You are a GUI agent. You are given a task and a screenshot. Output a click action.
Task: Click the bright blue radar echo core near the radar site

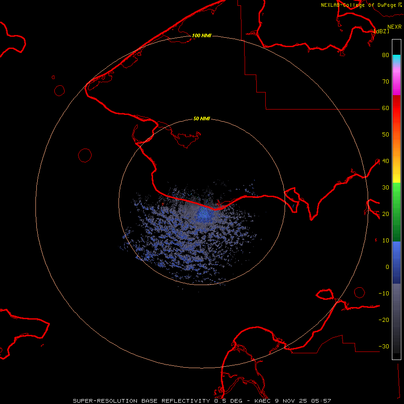(205, 215)
